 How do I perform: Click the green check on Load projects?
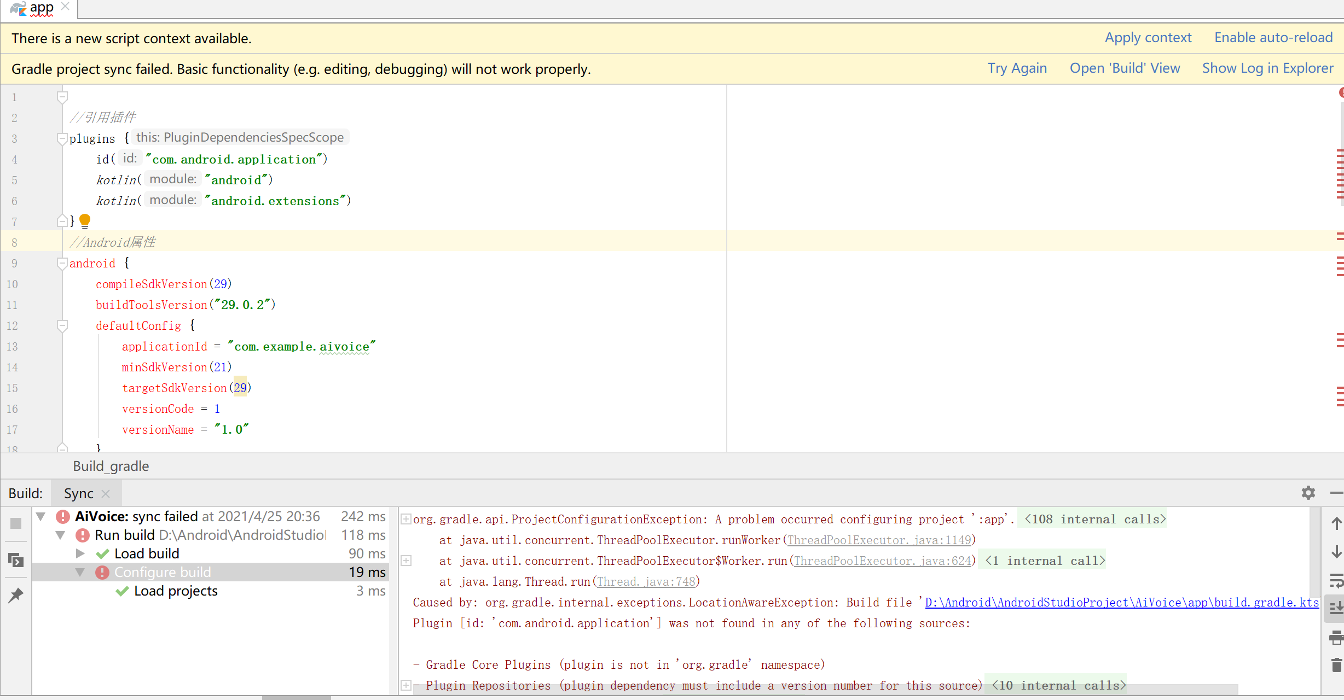[x=122, y=591]
